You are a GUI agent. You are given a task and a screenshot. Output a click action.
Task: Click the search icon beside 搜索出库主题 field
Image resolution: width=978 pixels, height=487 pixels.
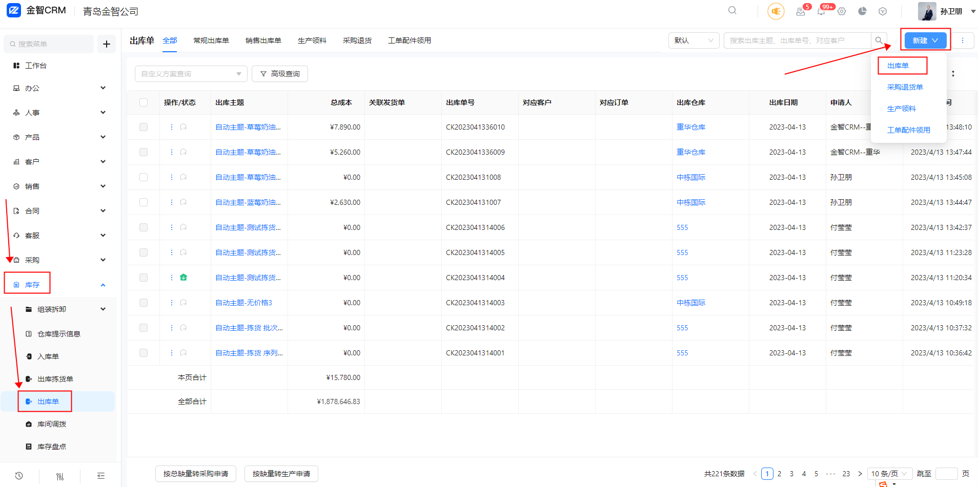[x=879, y=40]
